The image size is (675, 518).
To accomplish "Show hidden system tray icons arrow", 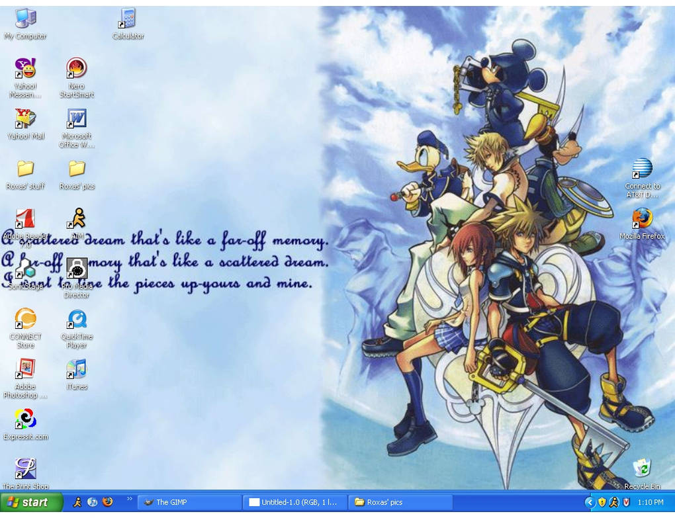I will [x=590, y=502].
